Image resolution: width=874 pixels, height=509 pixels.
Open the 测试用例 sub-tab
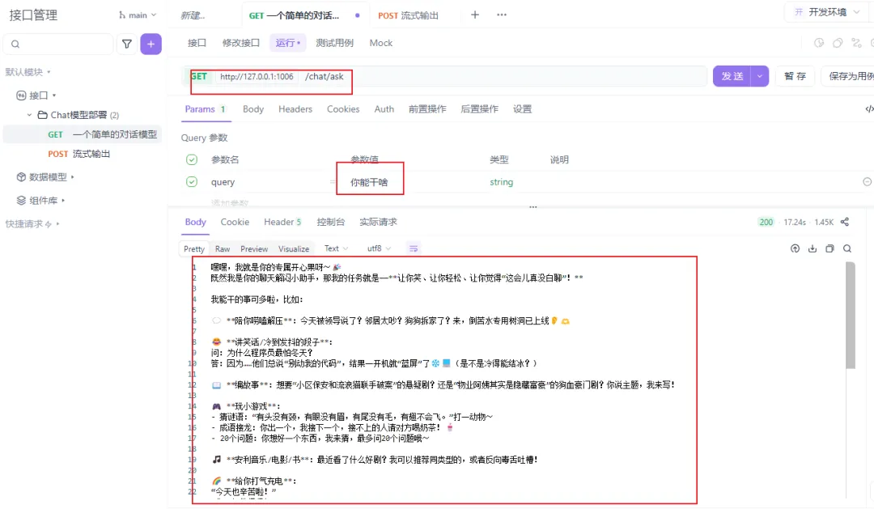coord(334,43)
